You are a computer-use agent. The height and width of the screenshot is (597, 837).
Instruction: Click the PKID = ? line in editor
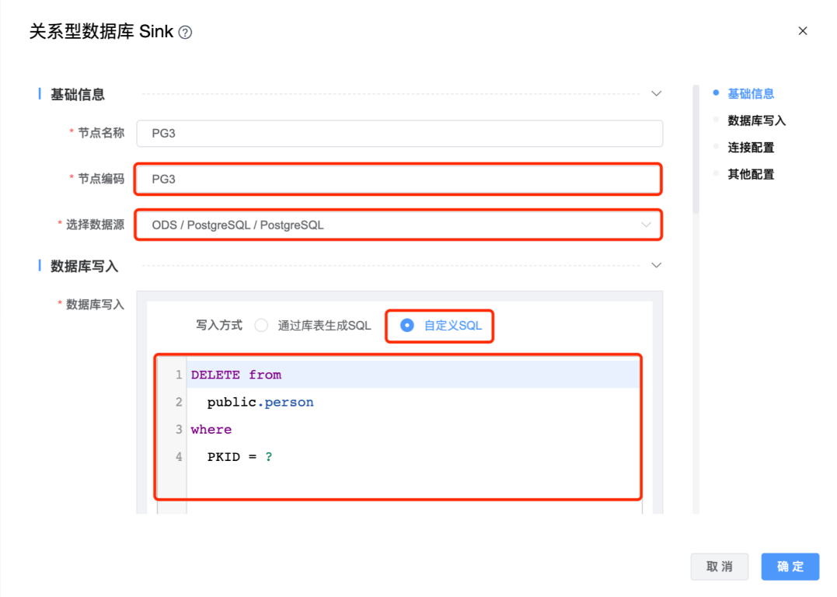click(239, 456)
